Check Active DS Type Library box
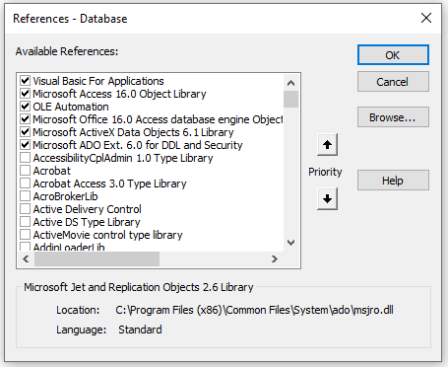Screen dimensions: 448x367 click(x=25, y=222)
